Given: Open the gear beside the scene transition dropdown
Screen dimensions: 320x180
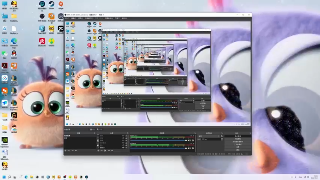Looking at the screenshot, I should click(x=222, y=136).
